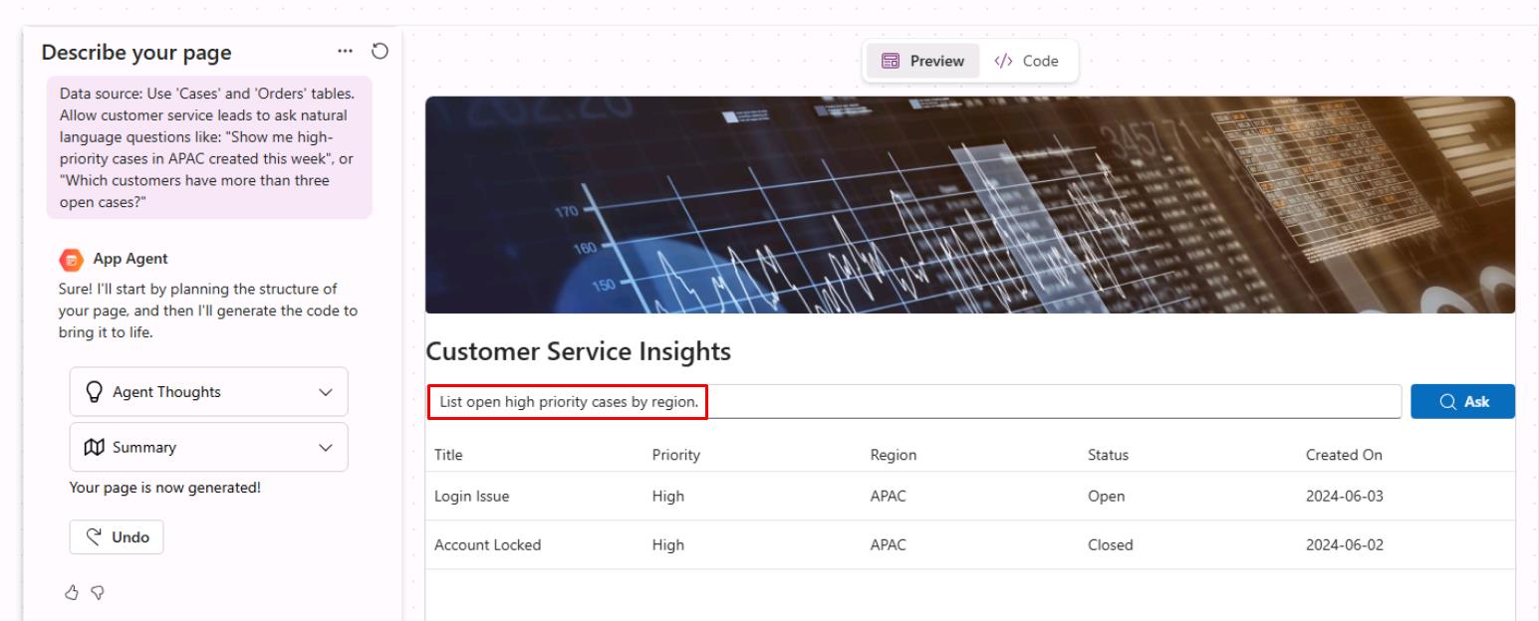This screenshot has height=621, width=1539.
Task: Click the magnifier icon in Ask button
Action: click(x=1447, y=402)
